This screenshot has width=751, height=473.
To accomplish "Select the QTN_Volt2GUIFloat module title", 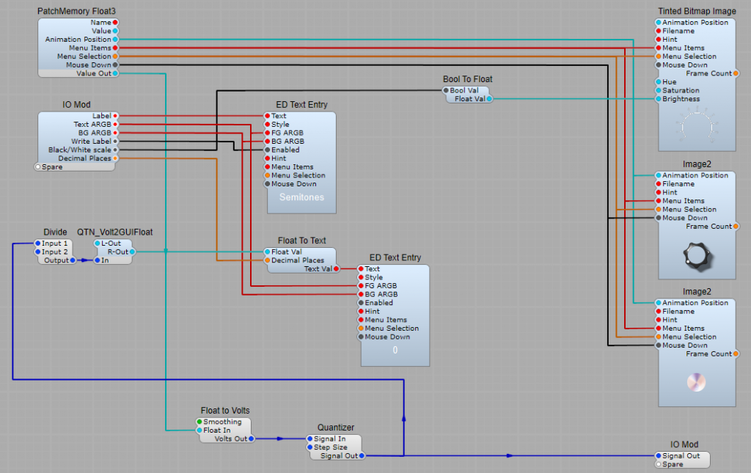I will point(114,232).
